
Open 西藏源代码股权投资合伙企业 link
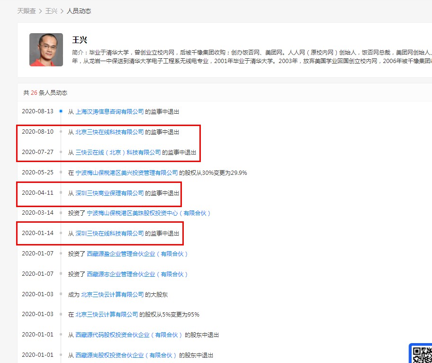pyautogui.click(x=129, y=335)
